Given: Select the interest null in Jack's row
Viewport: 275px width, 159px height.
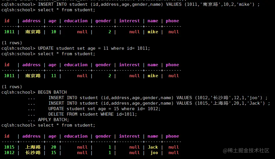Looking at the screenshot, I should click(x=135, y=147).
